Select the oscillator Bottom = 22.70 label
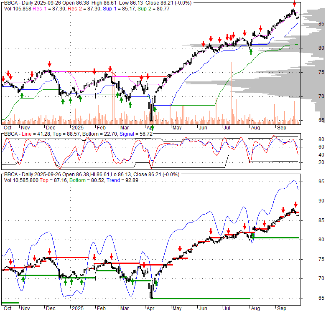326x311 pixels. click(x=99, y=134)
